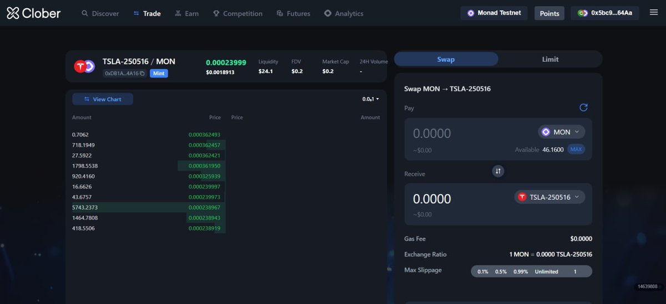The width and height of the screenshot is (666, 304).
Task: Select 0.99% max slippage
Action: 521,271
